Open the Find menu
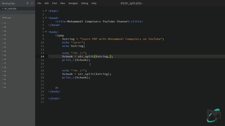This screenshot has height=126, width=225. (x=54, y=3)
